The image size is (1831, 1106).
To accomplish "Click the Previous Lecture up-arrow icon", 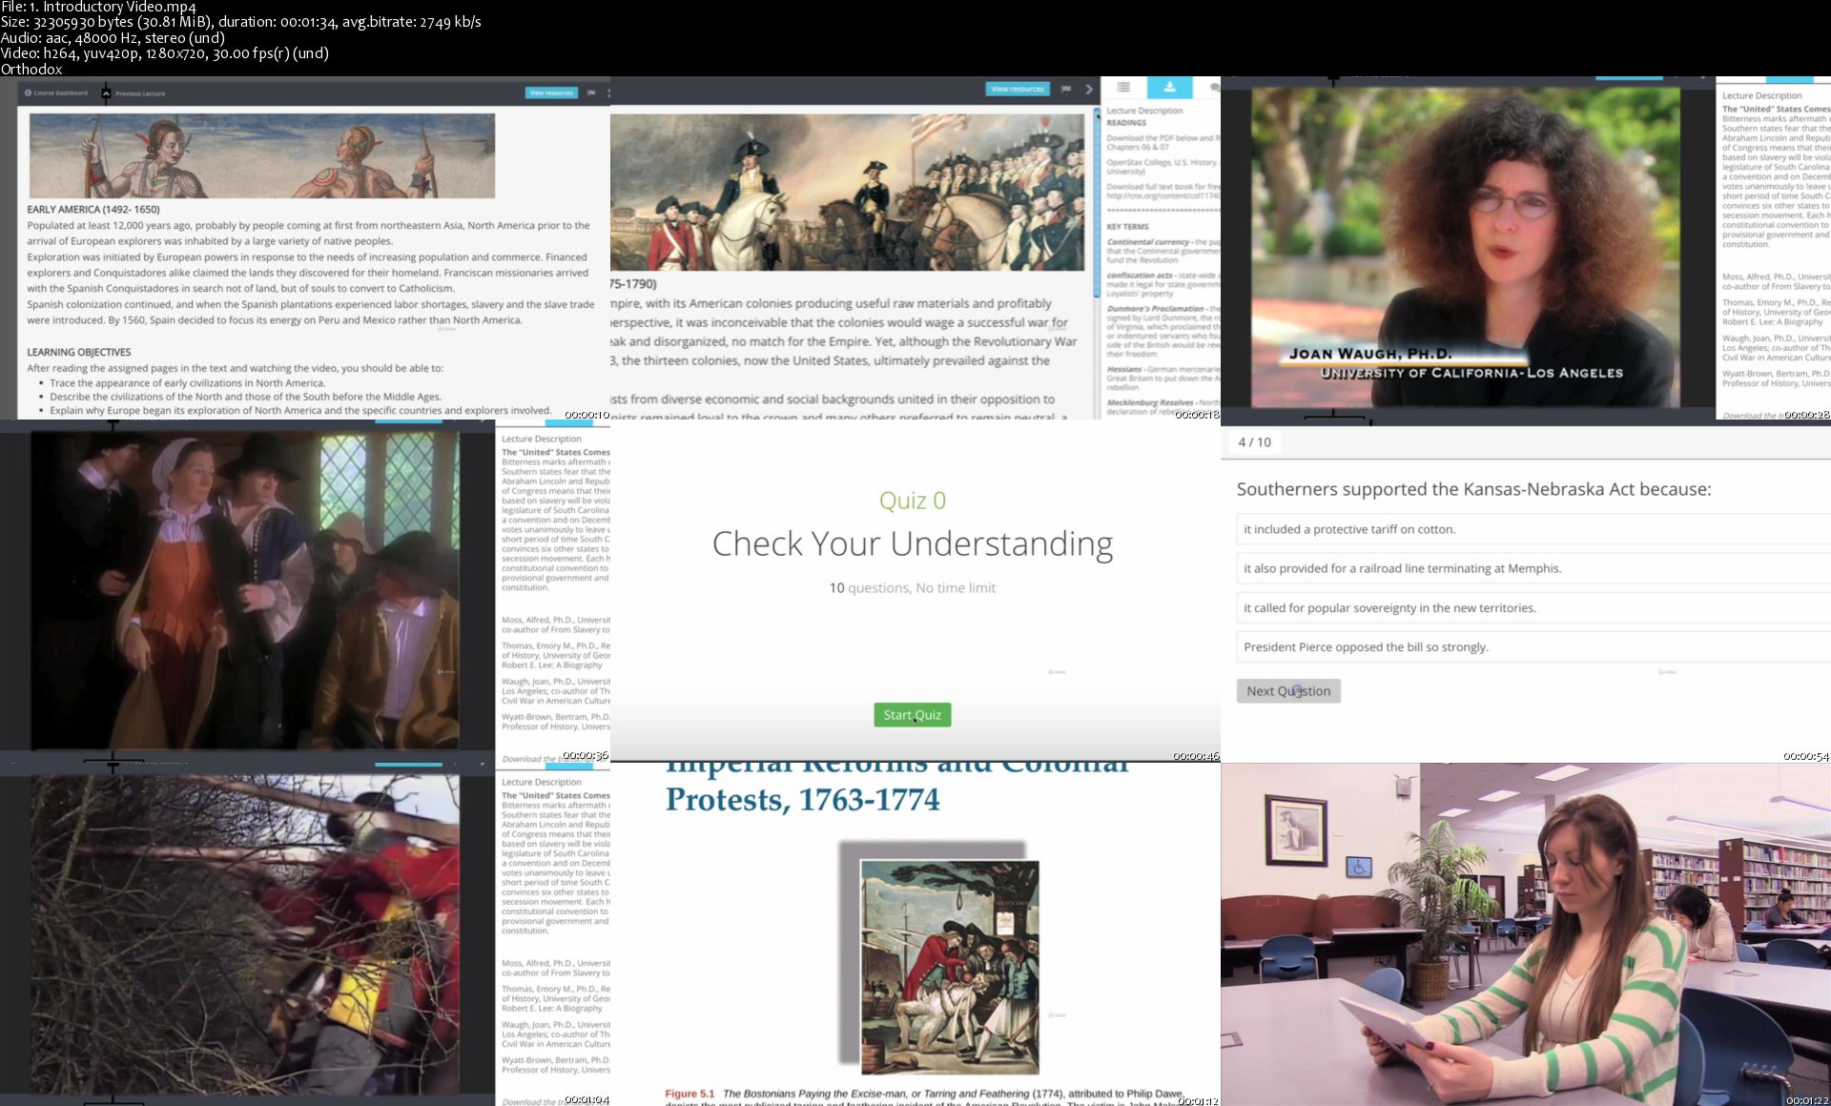I will pos(106,93).
